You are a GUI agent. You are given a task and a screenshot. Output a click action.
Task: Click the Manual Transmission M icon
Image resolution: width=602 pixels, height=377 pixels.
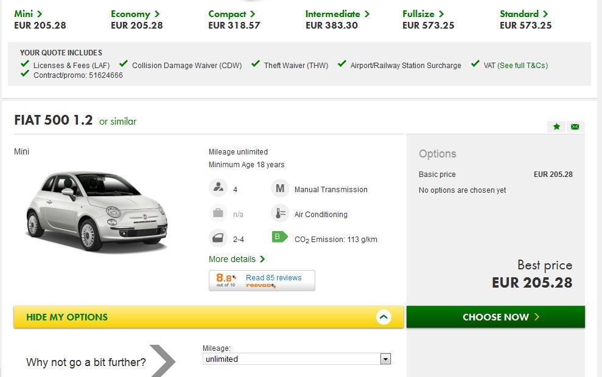pyautogui.click(x=280, y=188)
